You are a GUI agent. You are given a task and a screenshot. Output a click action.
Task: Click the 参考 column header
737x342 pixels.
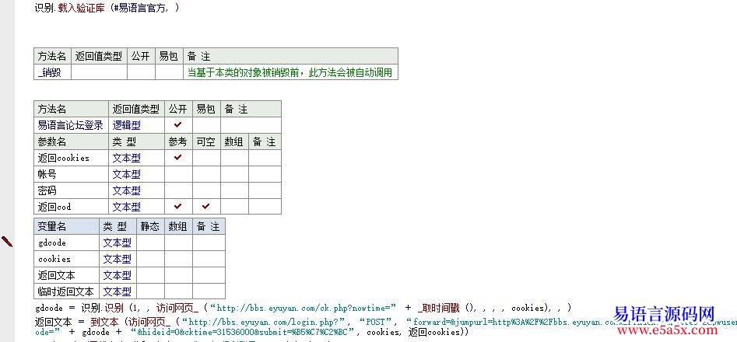point(178,141)
